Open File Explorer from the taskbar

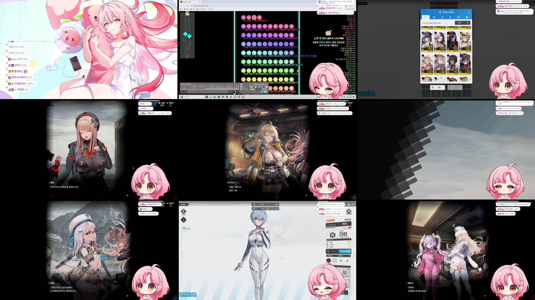[x=211, y=97]
